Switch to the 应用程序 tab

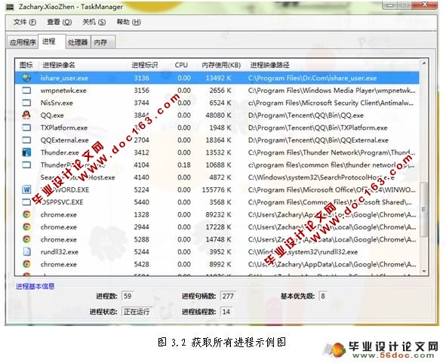pos(23,42)
